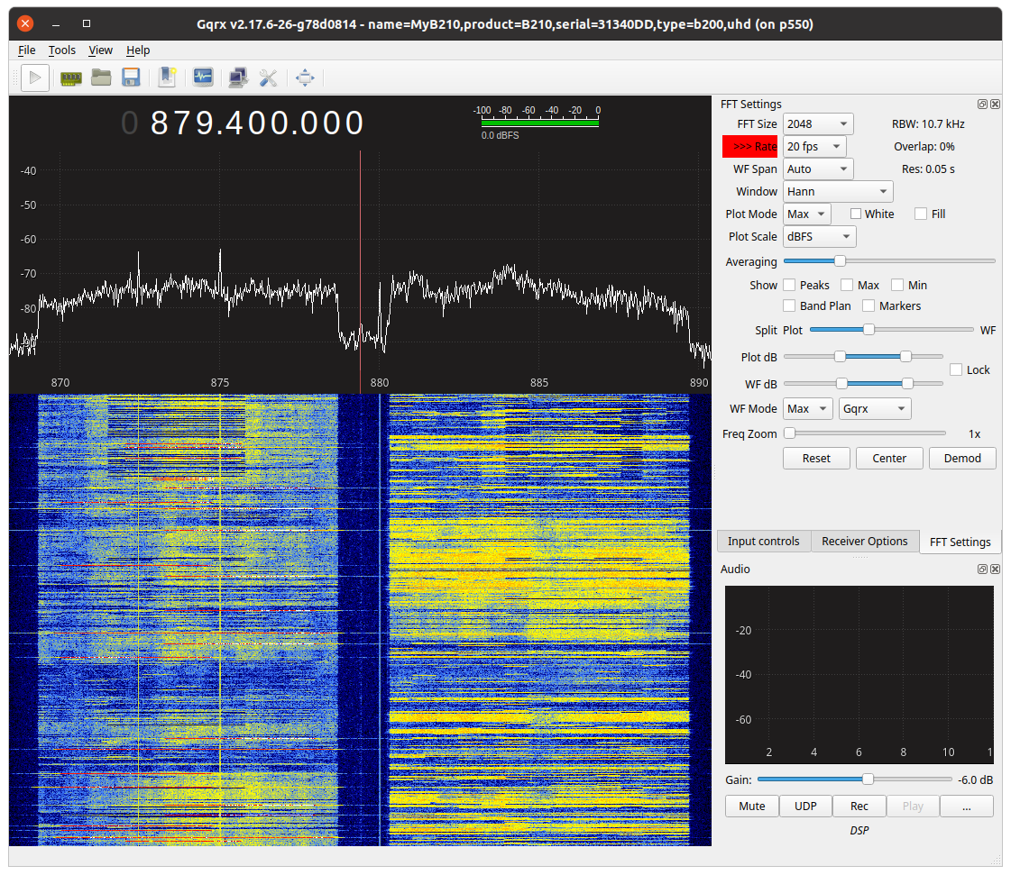This screenshot has width=1011, height=875.
Task: Open the View menu
Action: pyautogui.click(x=101, y=50)
